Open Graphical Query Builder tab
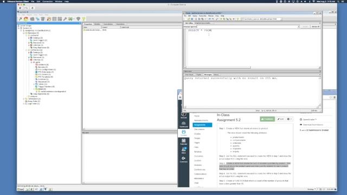This screenshot has height=195, width=347. tap(202, 23)
